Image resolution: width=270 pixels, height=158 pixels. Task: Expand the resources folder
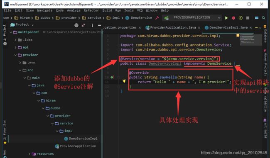[x=29, y=154]
